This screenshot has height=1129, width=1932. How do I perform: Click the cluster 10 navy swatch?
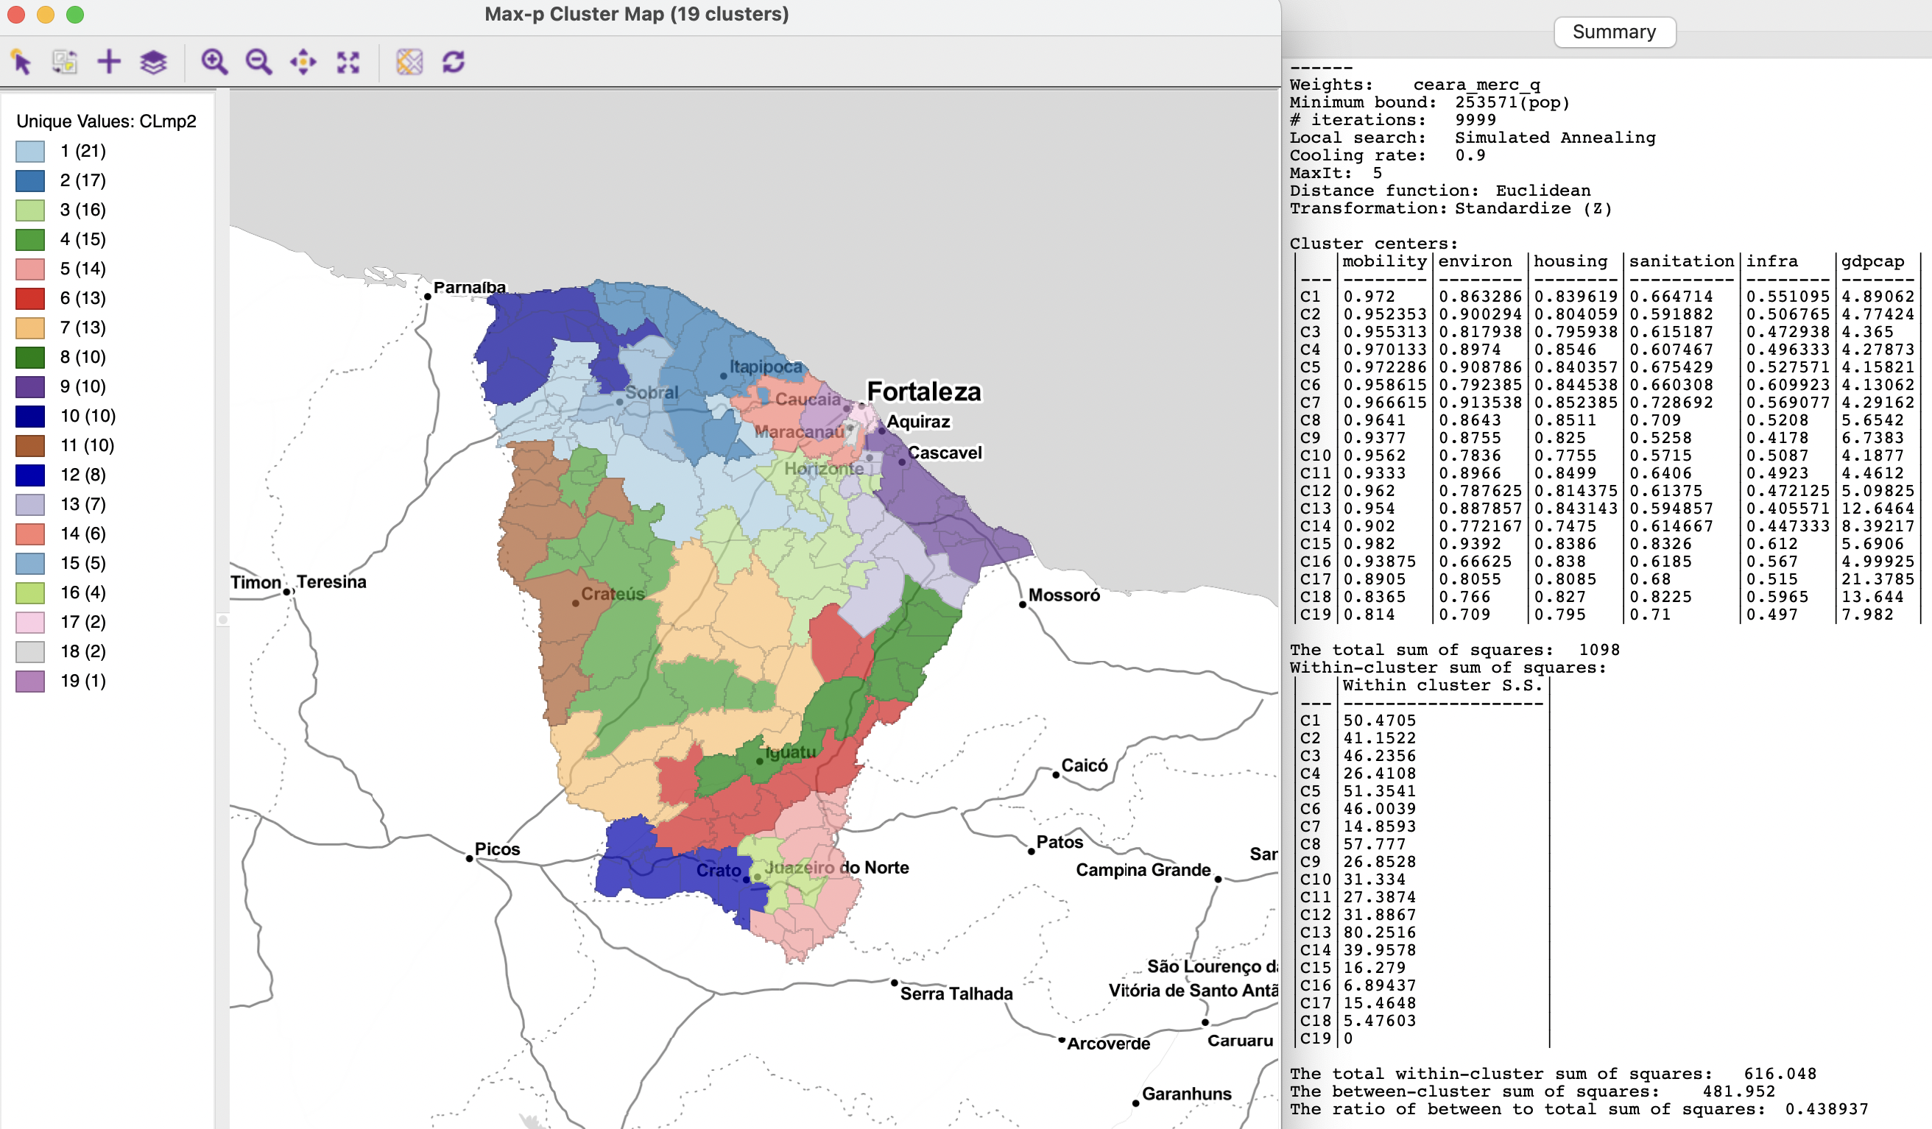click(30, 416)
